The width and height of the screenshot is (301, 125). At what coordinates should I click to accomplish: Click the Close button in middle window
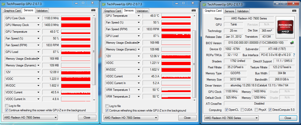187,118
